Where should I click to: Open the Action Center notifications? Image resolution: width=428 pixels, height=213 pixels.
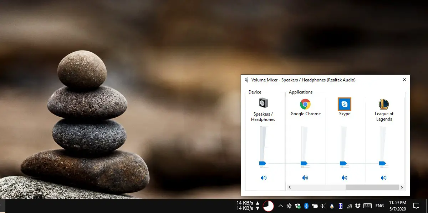[x=416, y=206]
